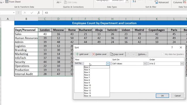Viewport: 187px width, 105px height.
Task: Choose Row 8 from the list
Action: pyautogui.click(x=97, y=80)
